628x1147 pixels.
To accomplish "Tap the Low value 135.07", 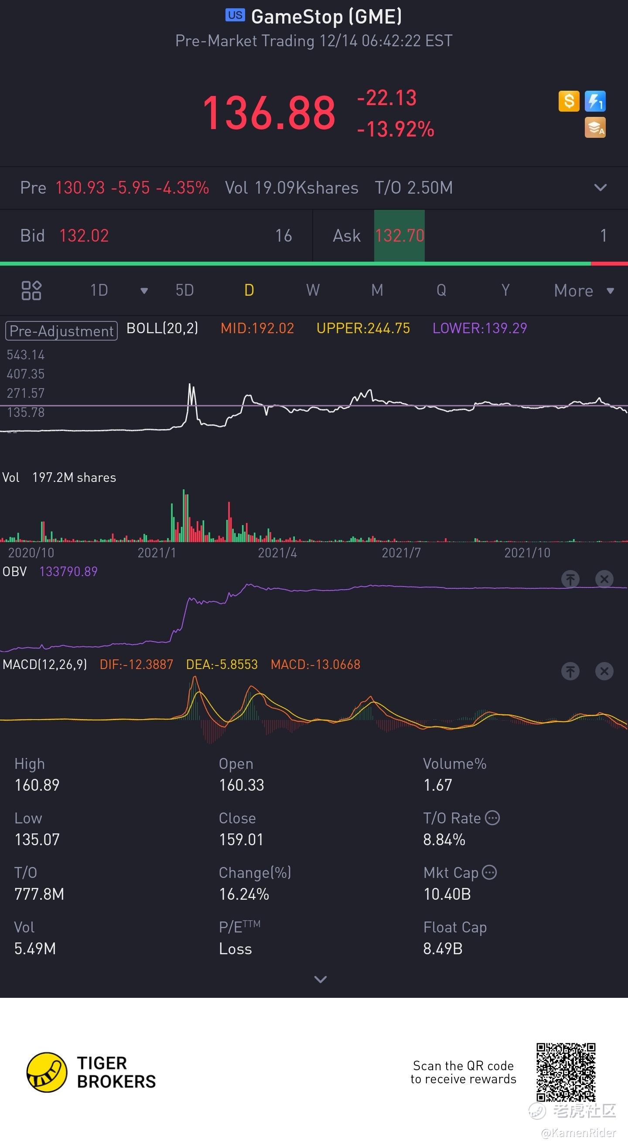I will [x=37, y=840].
